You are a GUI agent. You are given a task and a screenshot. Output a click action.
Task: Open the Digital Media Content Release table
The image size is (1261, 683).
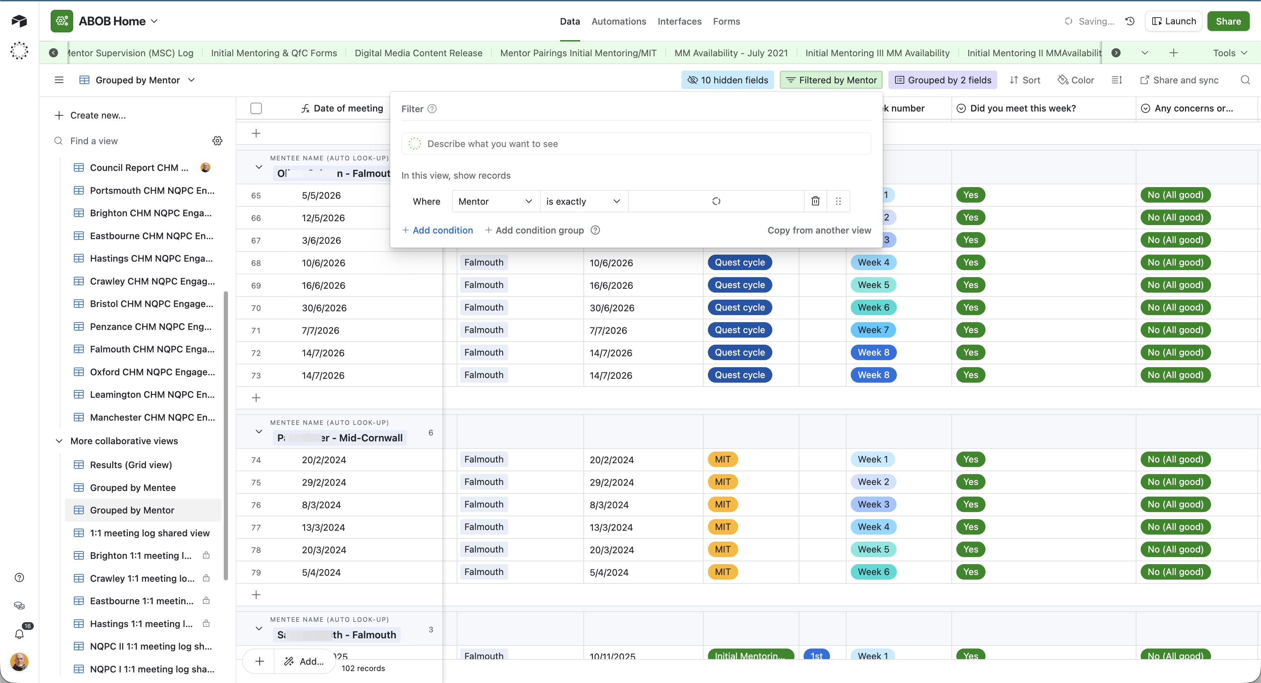[419, 53]
